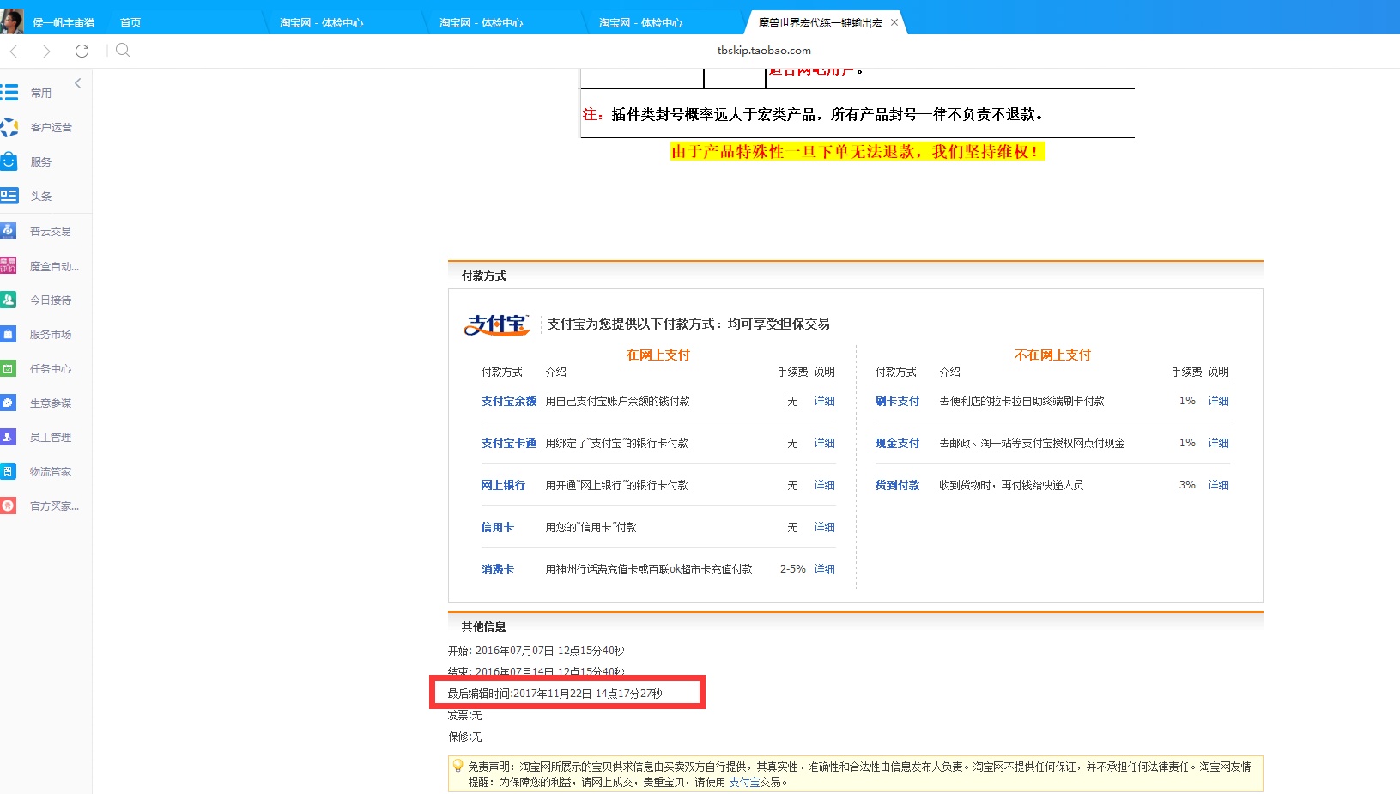Open 常用 sidebar icon
Image resolution: width=1400 pixels, height=794 pixels.
coord(9,93)
